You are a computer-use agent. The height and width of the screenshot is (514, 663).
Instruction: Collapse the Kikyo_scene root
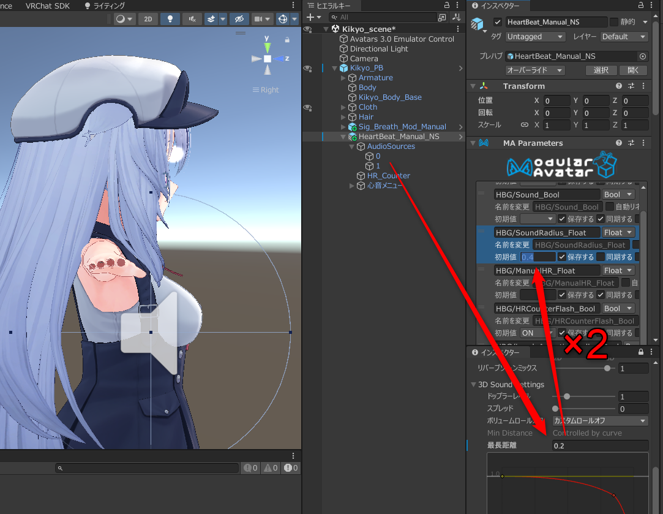click(326, 29)
